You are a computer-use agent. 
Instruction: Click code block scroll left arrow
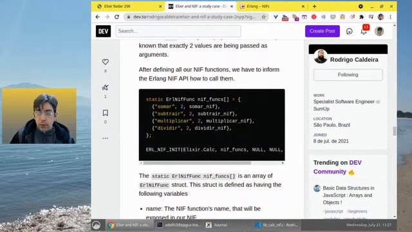point(141,163)
